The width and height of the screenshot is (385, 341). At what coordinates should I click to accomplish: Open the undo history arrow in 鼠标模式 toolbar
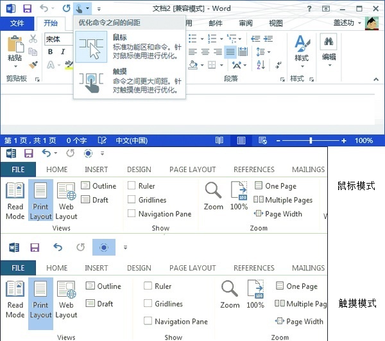point(56,153)
